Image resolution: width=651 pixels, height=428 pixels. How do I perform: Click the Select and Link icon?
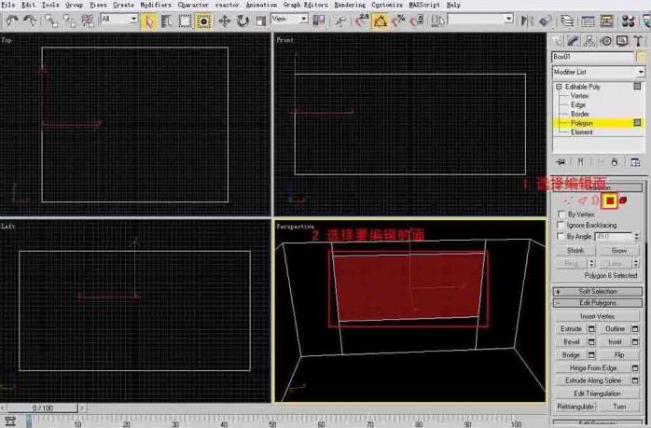click(51, 21)
